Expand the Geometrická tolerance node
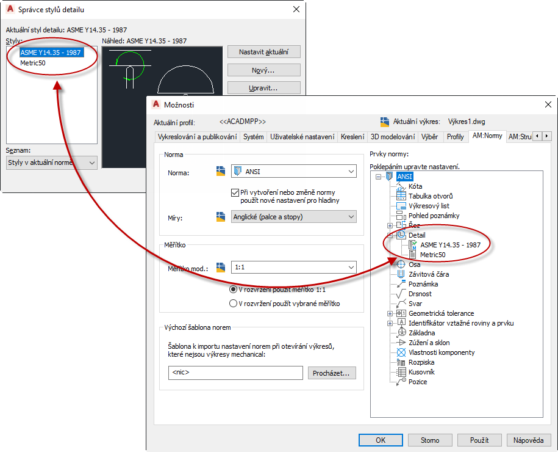 (x=390, y=314)
